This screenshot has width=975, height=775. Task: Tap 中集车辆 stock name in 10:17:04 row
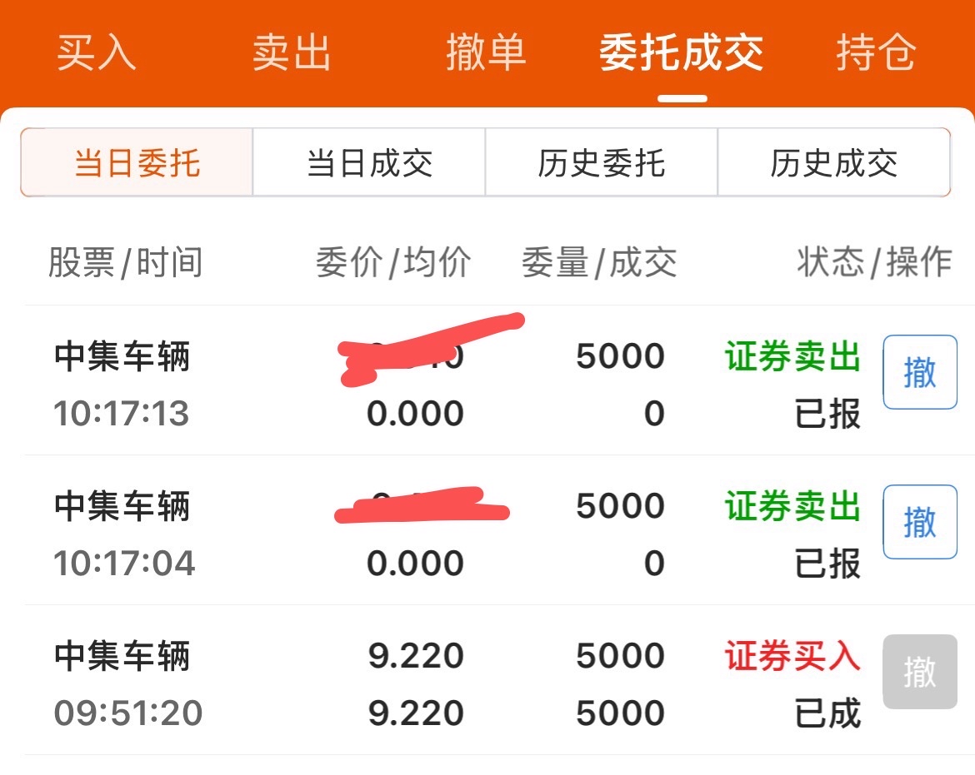[x=122, y=506]
